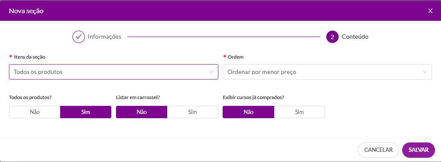
Task: Set Todos os produtos? to Sim
Action: (86, 112)
